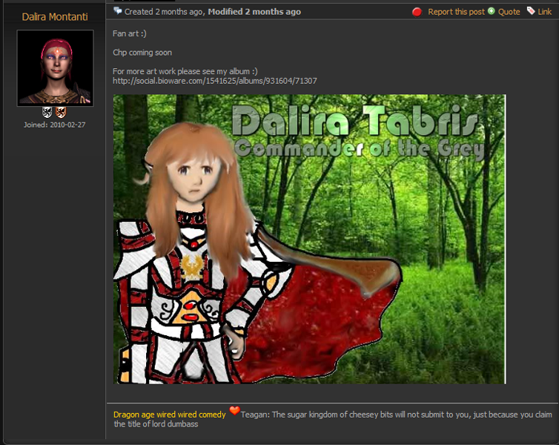Click the orange shield badge under avatar
Image resolution: width=559 pixels, height=445 pixels.
61,113
